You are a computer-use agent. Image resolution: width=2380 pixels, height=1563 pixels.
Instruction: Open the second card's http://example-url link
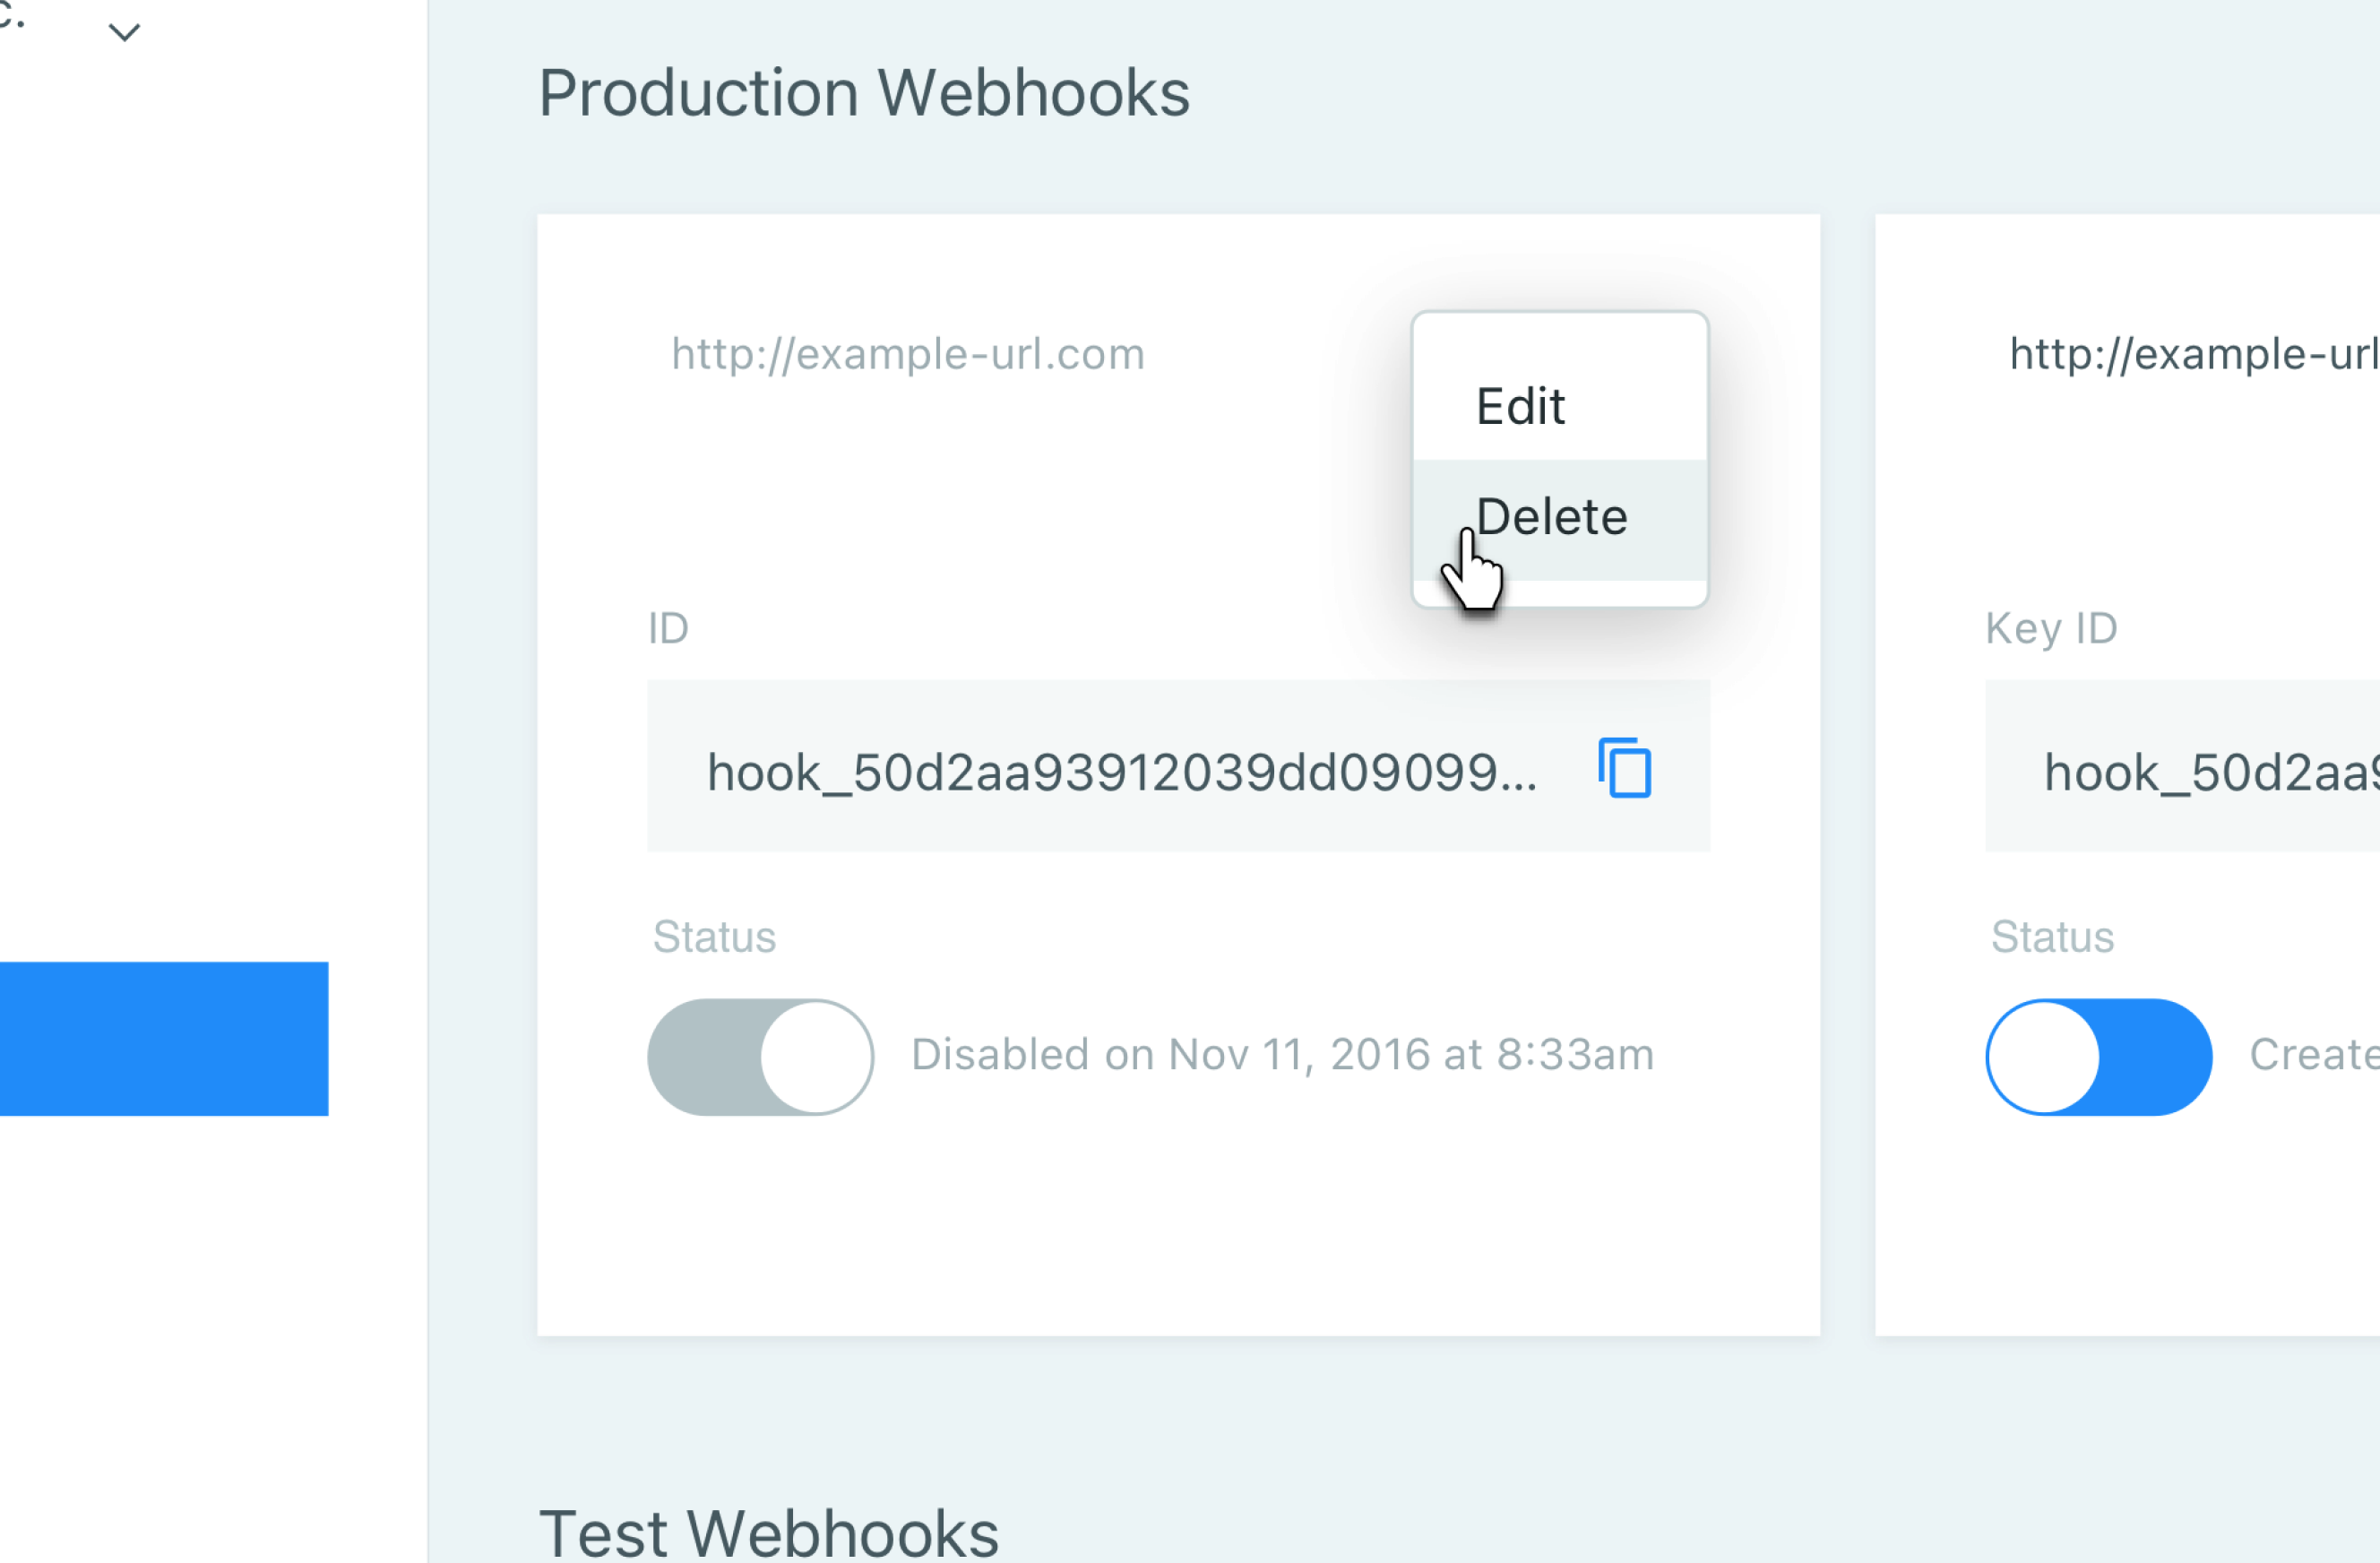[2194, 354]
